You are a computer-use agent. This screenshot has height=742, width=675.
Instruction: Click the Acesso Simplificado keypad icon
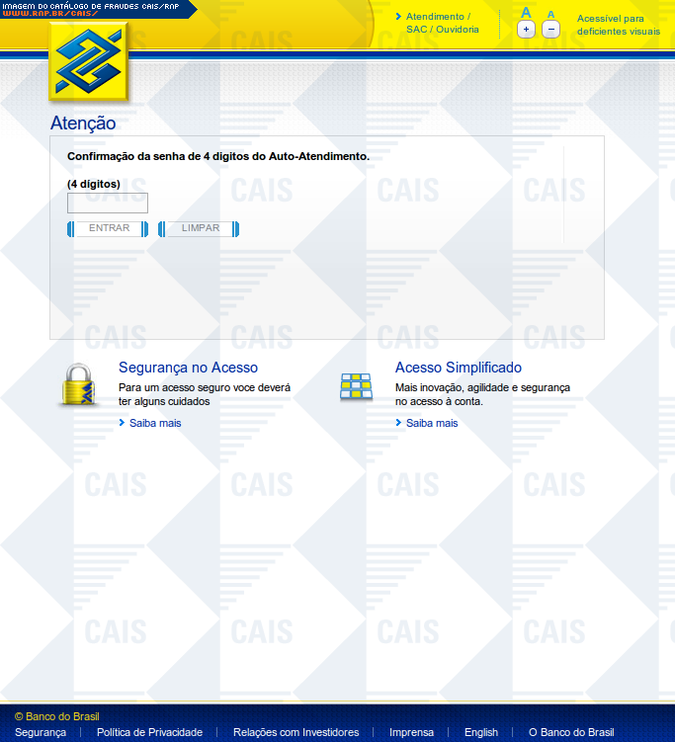click(x=356, y=386)
